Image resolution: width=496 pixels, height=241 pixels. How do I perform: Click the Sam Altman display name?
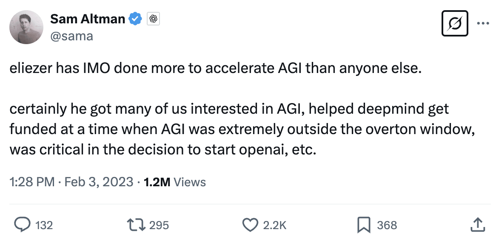[88, 19]
